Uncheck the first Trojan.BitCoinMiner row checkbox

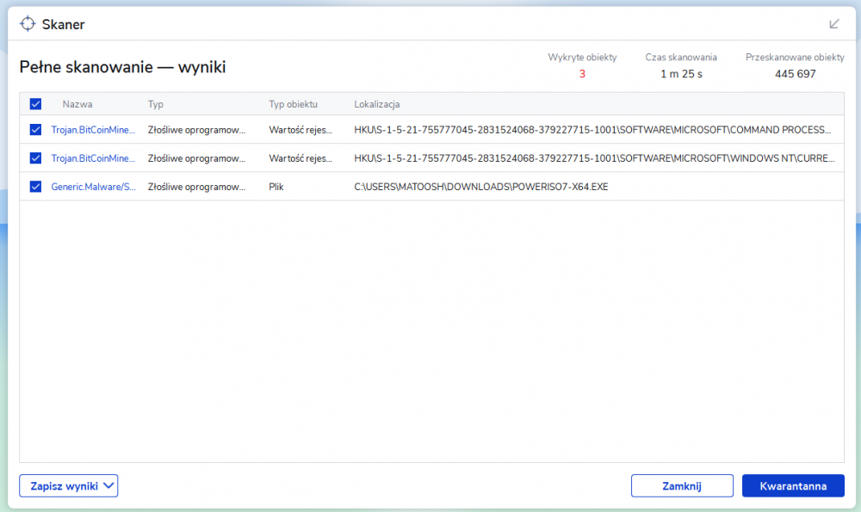(35, 130)
